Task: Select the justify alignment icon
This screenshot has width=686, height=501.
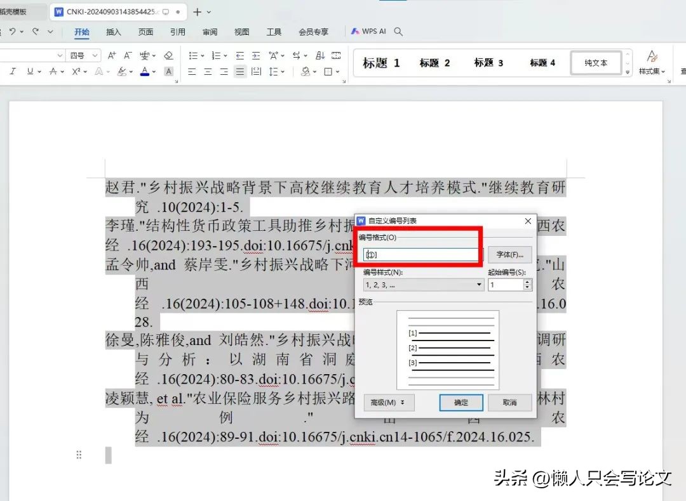Action: point(239,72)
